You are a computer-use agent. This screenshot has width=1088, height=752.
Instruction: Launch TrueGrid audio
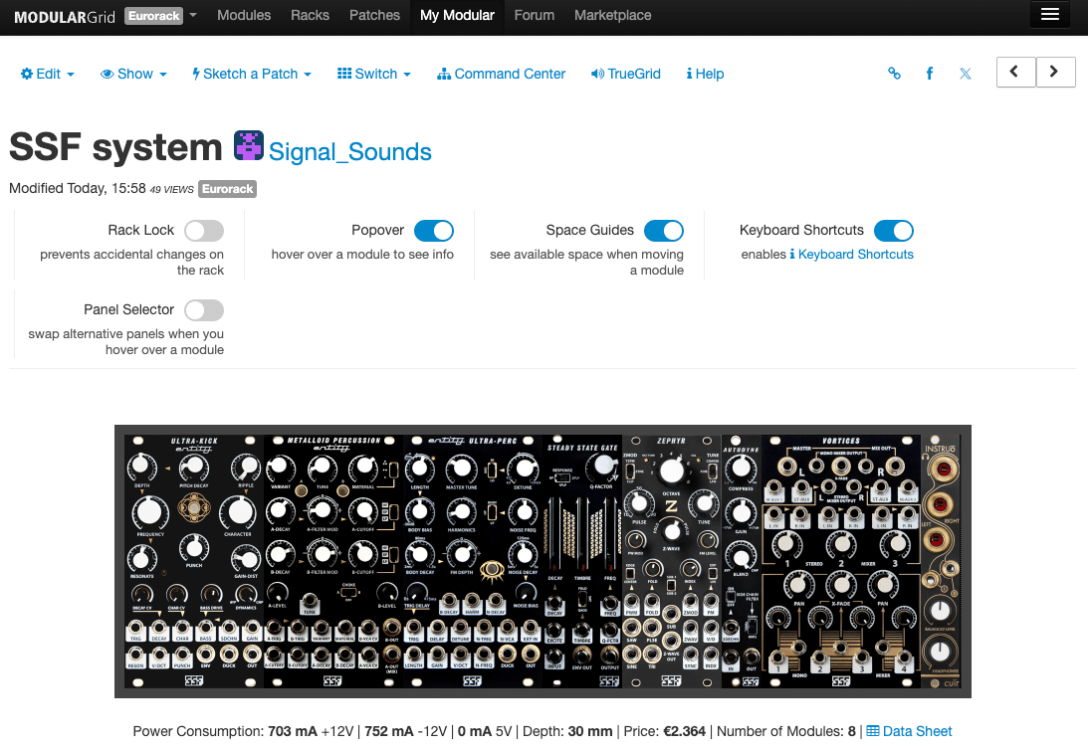626,74
